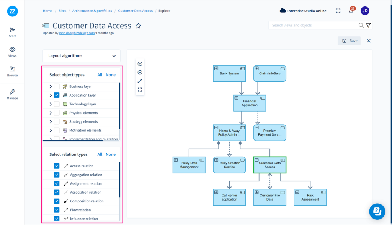Screen dimensions: 392x225
Task: Expand the Bank System node plus icon
Action: click(x=216, y=68)
